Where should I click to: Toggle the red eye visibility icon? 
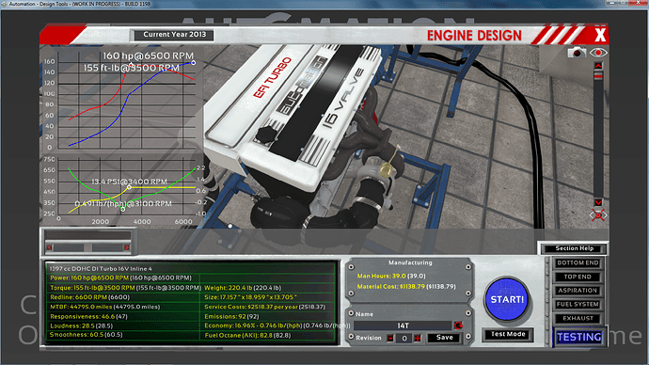pyautogui.click(x=598, y=53)
